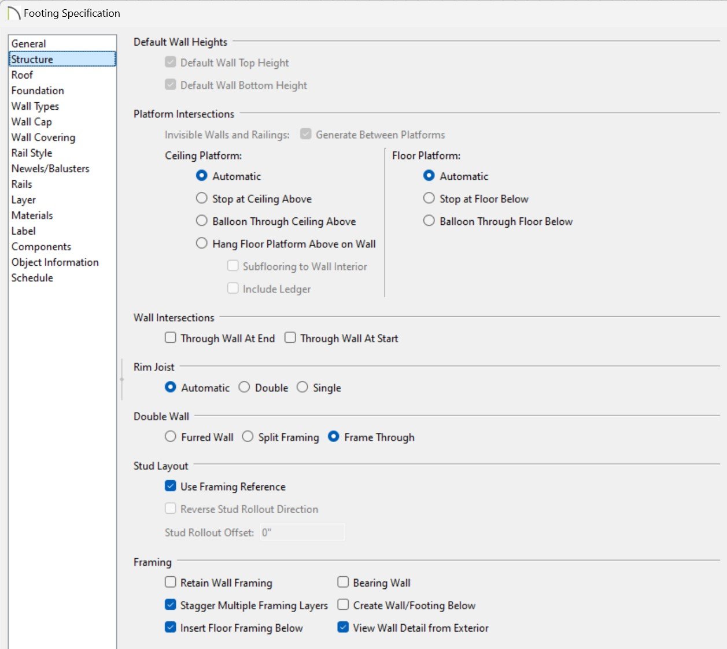Toggle Create Wall/Footing Below

coord(344,605)
